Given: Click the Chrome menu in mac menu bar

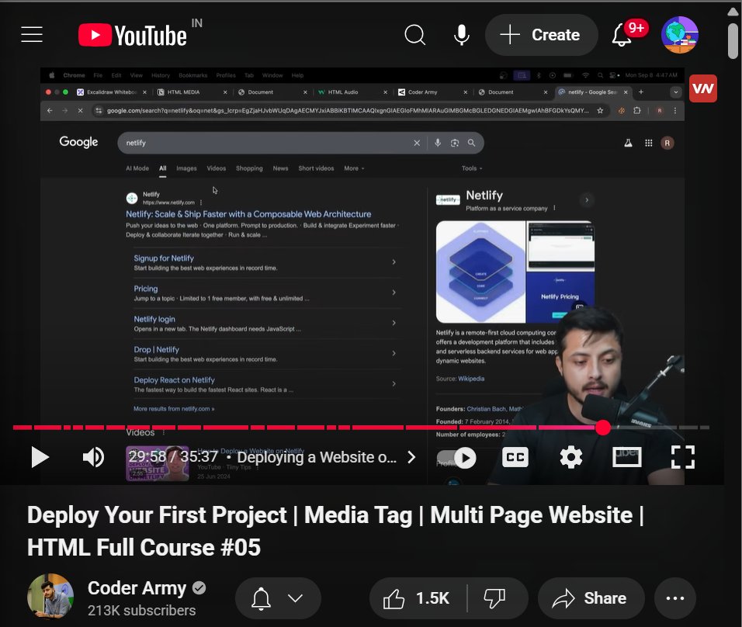Looking at the screenshot, I should point(74,75).
